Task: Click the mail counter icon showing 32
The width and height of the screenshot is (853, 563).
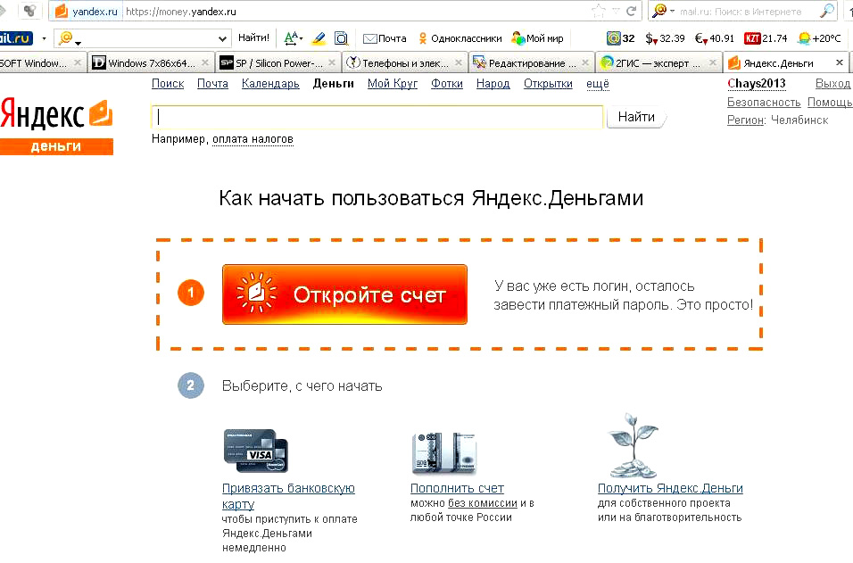Action: pyautogui.click(x=621, y=38)
